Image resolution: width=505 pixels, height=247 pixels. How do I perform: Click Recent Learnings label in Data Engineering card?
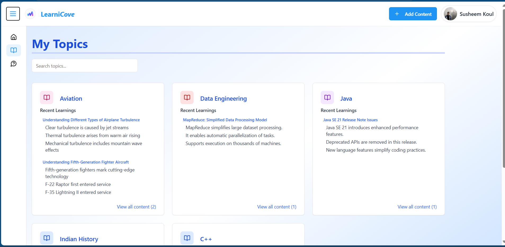pos(198,110)
